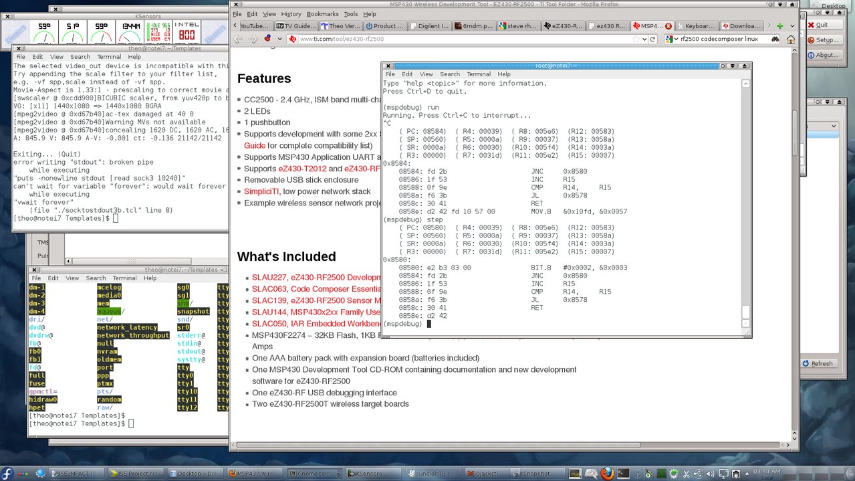Viewport: 855px width, 481px height.
Task: Go back in Firefox history
Action: [237, 39]
